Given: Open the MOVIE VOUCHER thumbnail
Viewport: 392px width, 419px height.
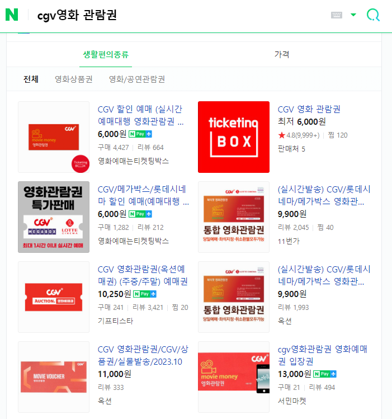Looking at the screenshot, I should point(54,377).
